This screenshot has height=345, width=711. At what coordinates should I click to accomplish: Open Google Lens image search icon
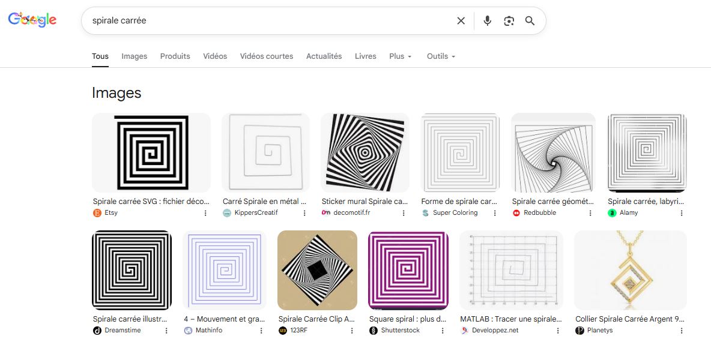(509, 21)
